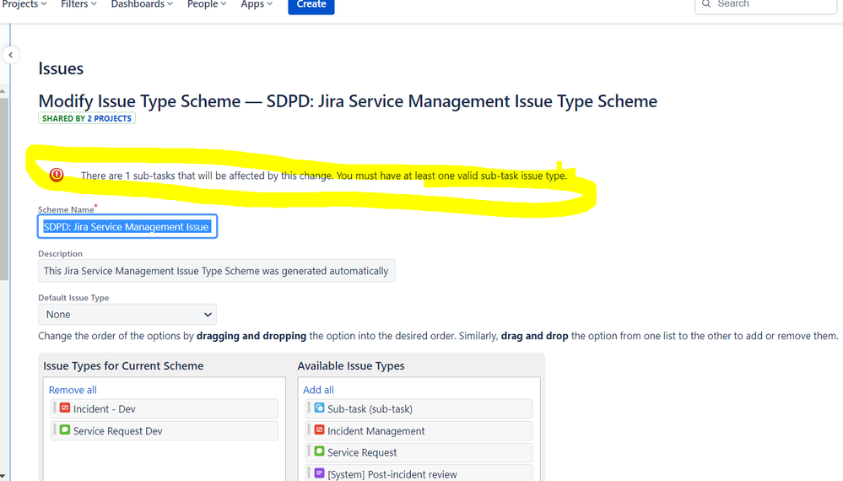This screenshot has width=843, height=481.
Task: Click the Remove all link
Action: 73,390
